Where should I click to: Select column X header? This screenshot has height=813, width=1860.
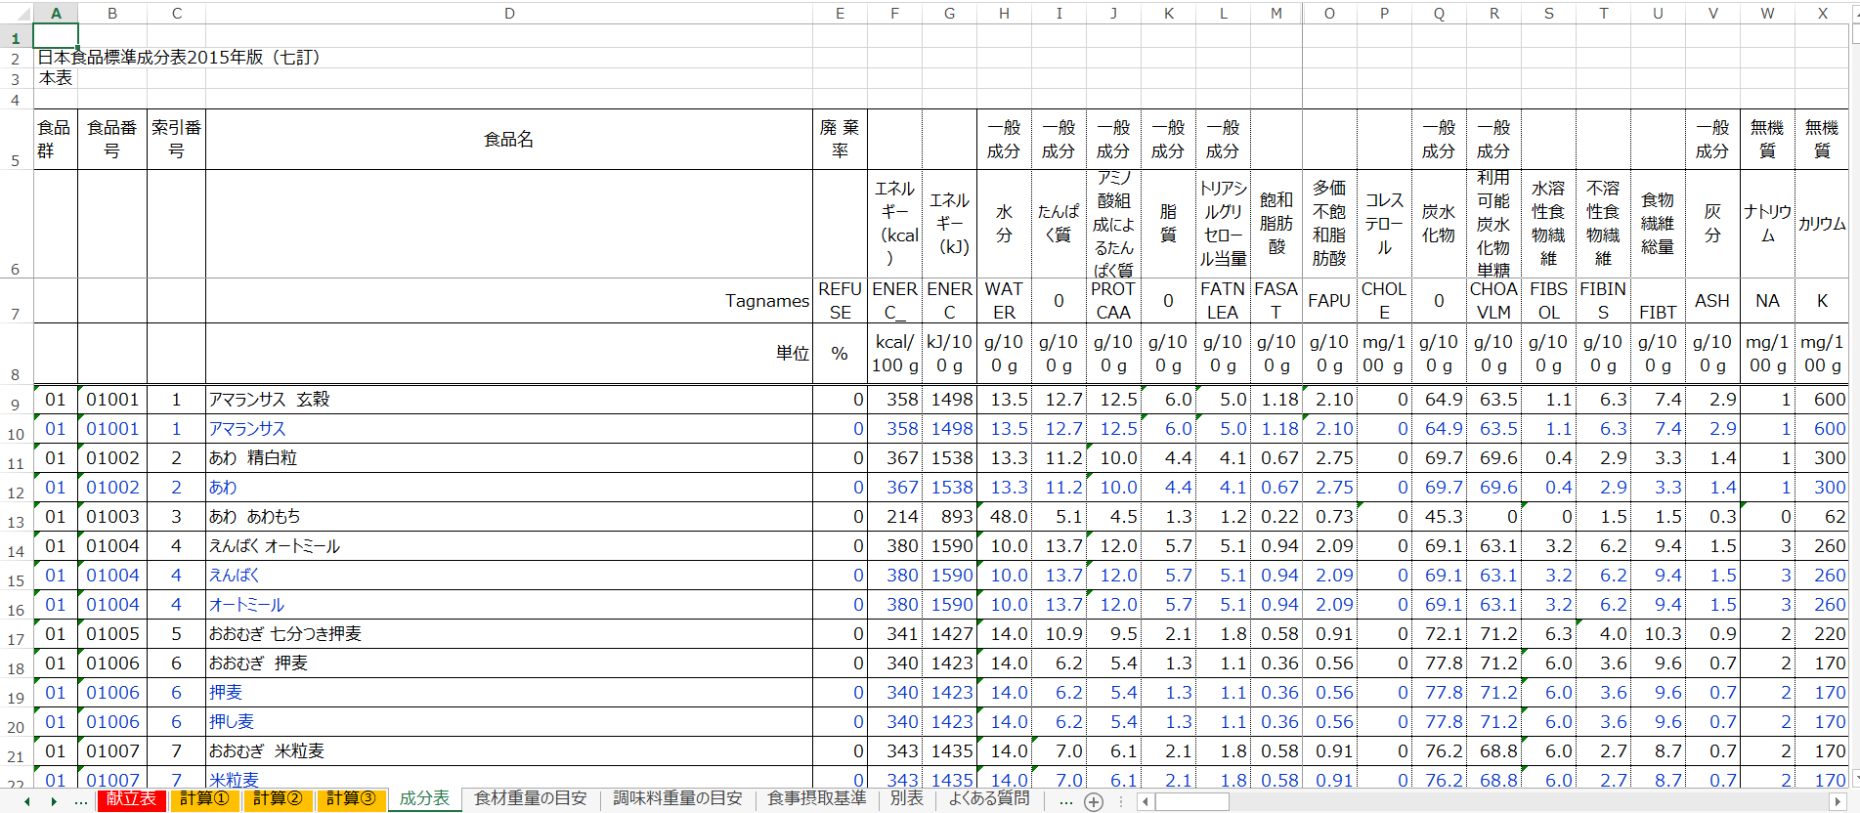[x=1822, y=14]
